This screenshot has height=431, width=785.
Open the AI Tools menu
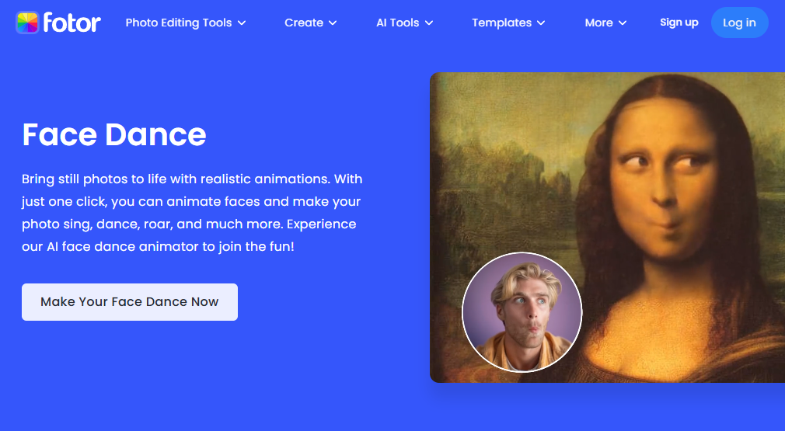pyautogui.click(x=397, y=23)
